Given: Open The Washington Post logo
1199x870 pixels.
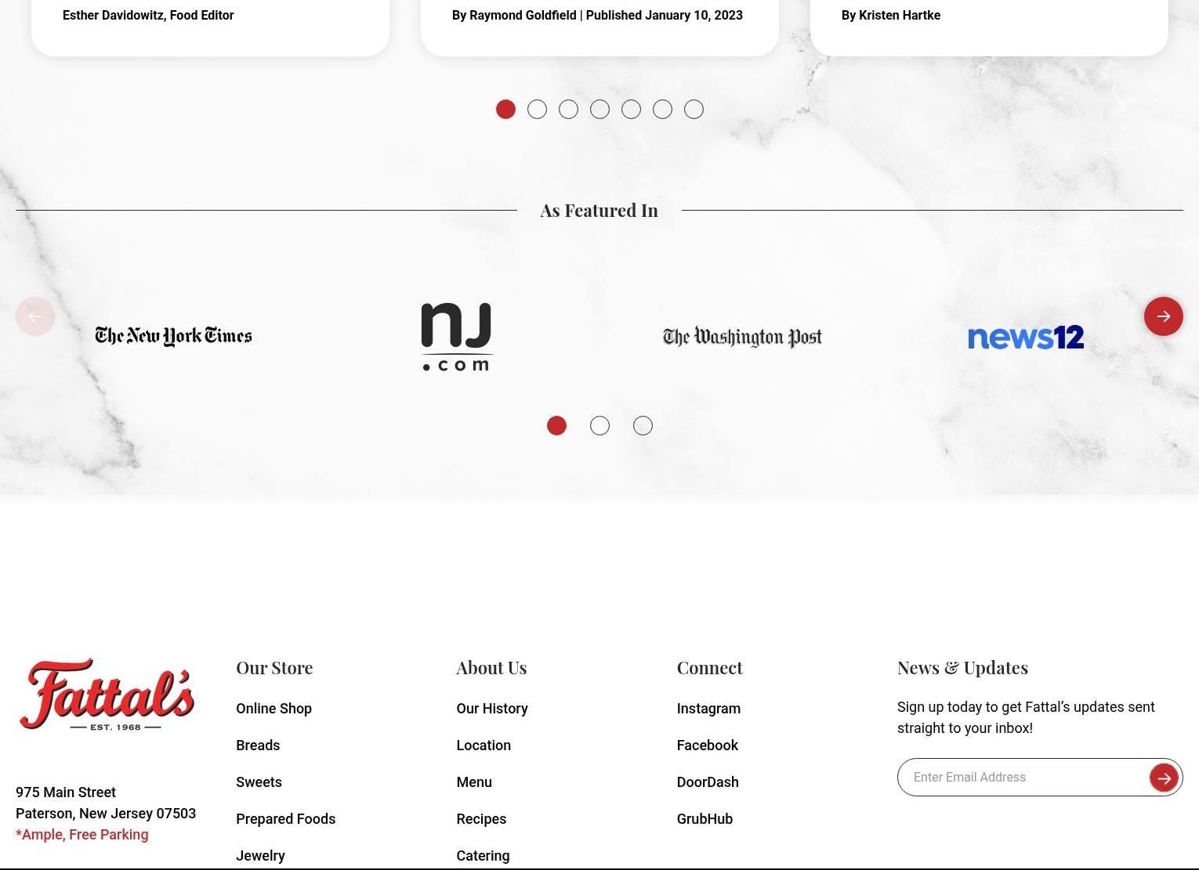Looking at the screenshot, I should (742, 338).
